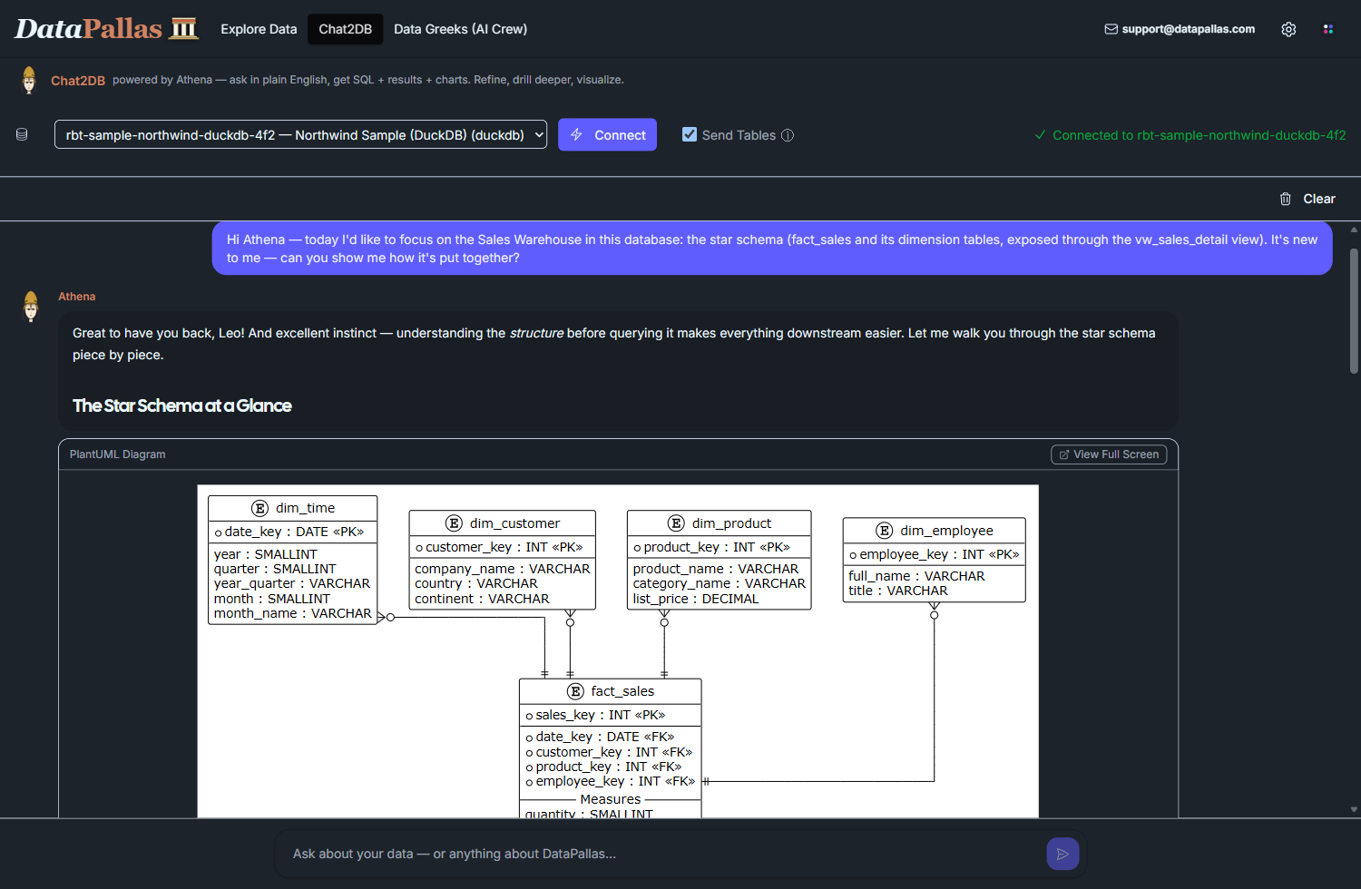The image size is (1361, 889).
Task: Switch to the Chat2DB tab
Action: coord(345,29)
